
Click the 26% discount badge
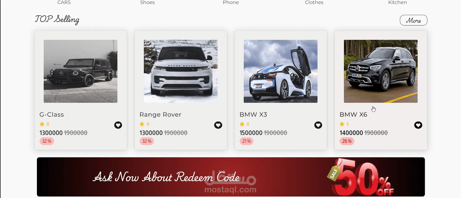point(347,141)
